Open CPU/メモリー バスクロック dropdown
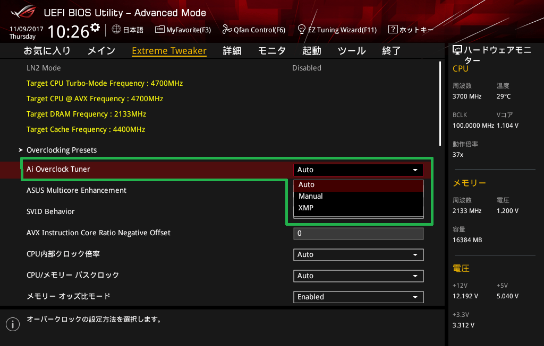This screenshot has height=346, width=544. pos(359,276)
